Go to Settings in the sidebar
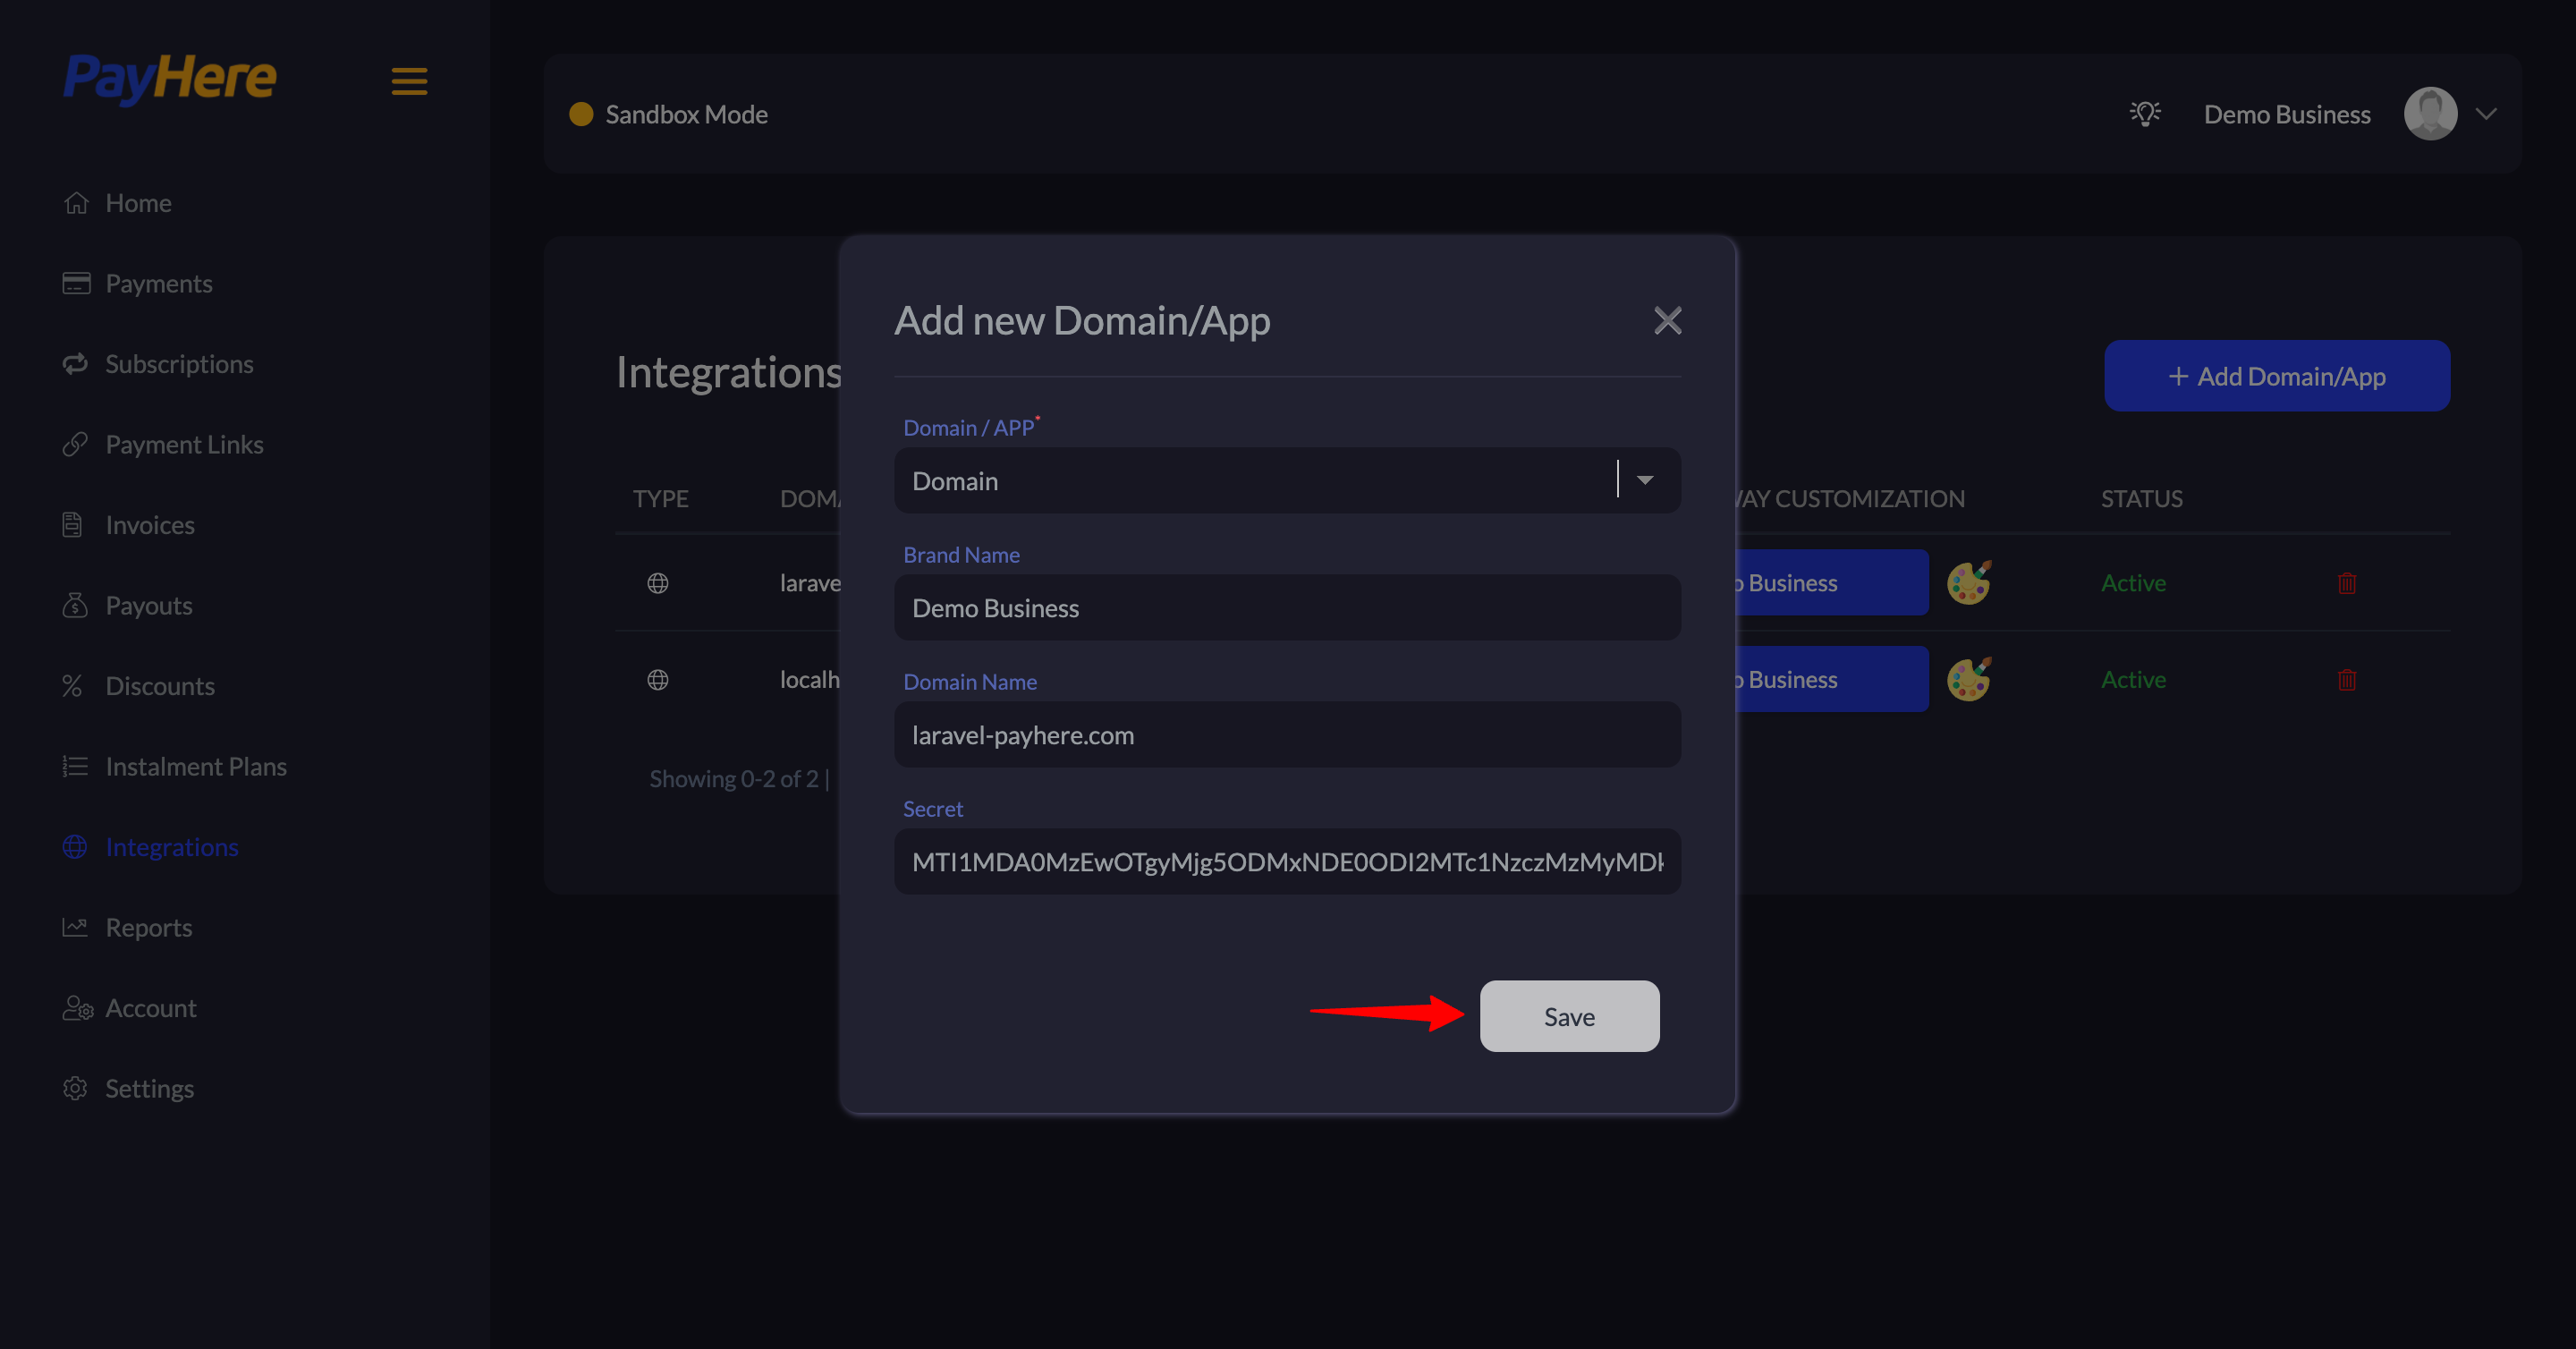The image size is (2576, 1349). (x=150, y=1088)
